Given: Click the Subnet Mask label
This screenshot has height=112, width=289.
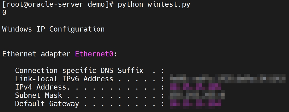Looking at the screenshot, I should tap(38, 95).
